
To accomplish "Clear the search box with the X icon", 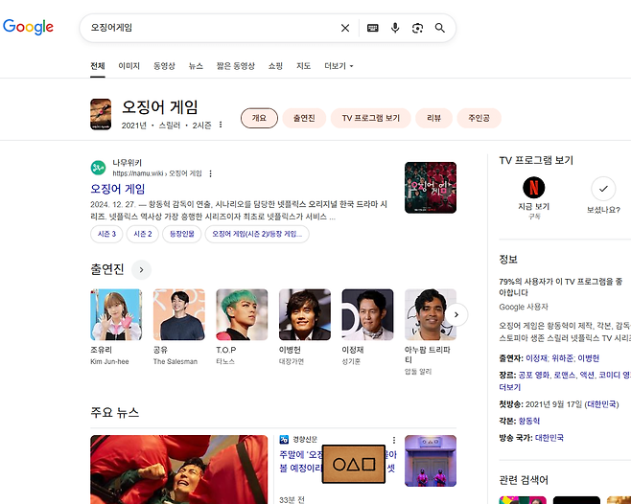I will click(x=345, y=28).
